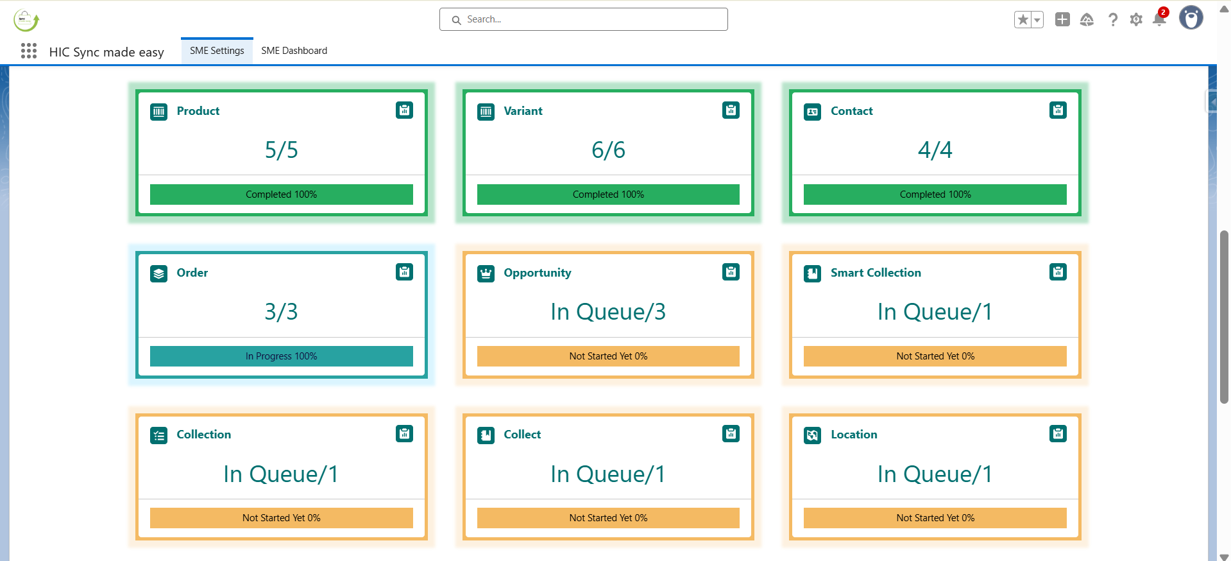Add current page to favorites star

(1023, 20)
